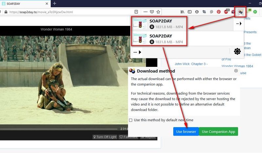262x153 pixels.
Task: Enable 'Use this method by default next time'
Action: [x=131, y=120]
